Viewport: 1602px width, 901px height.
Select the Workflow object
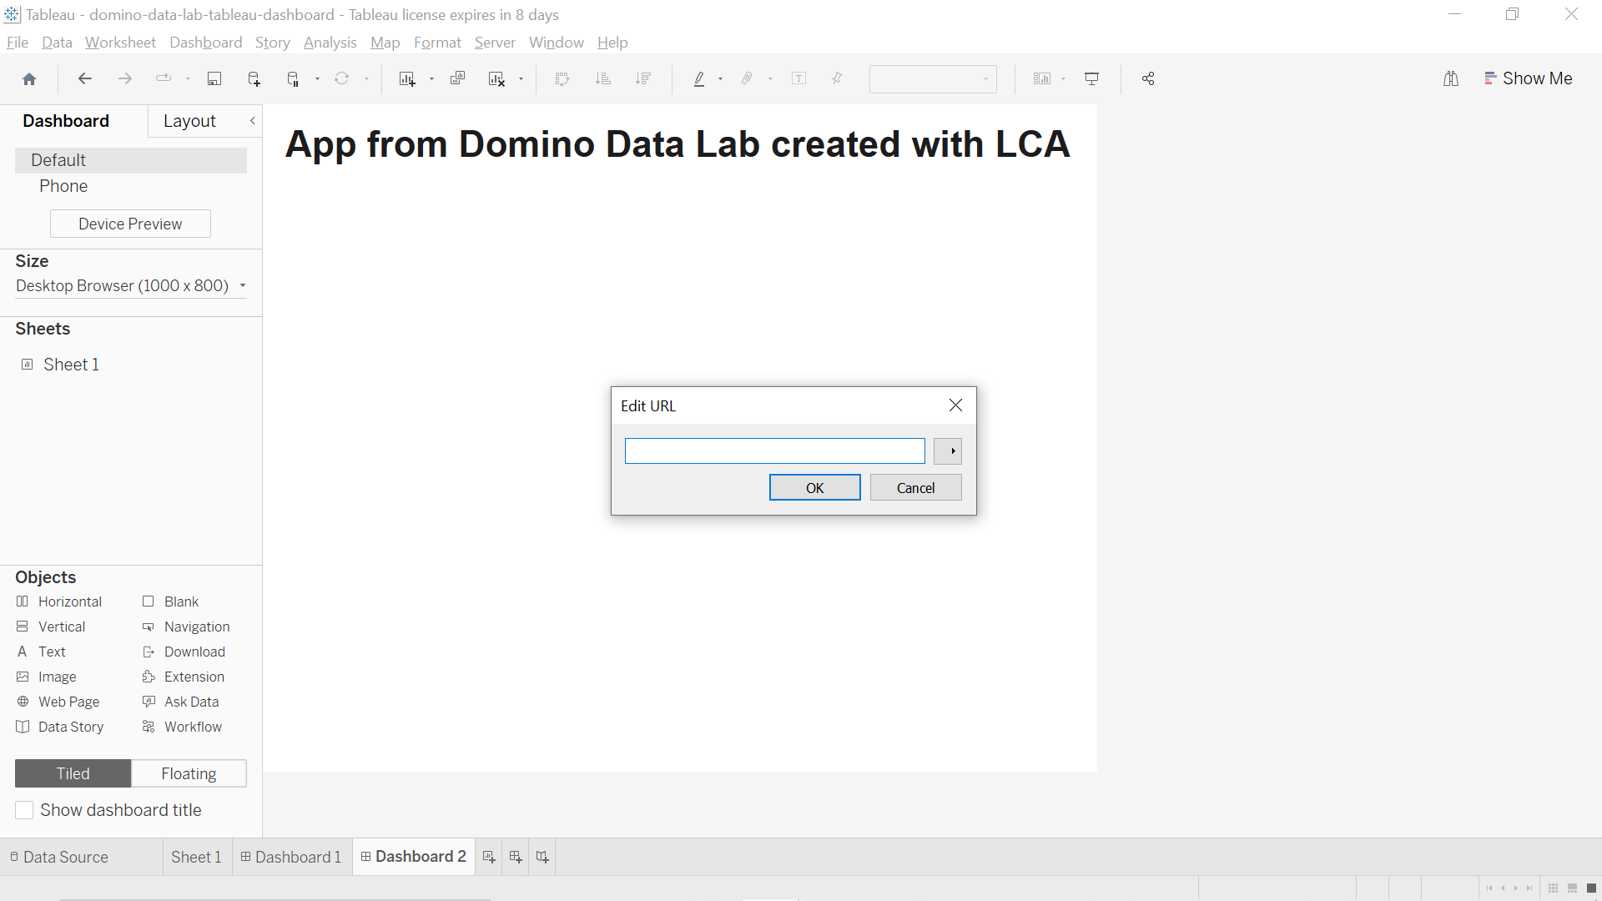tap(182, 727)
